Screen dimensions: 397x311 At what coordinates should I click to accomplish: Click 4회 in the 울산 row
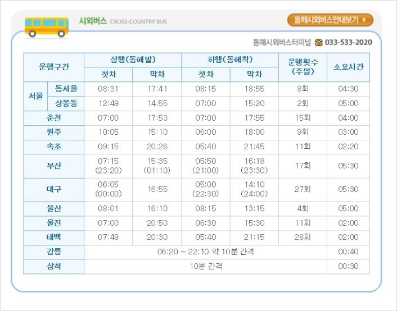303,209
